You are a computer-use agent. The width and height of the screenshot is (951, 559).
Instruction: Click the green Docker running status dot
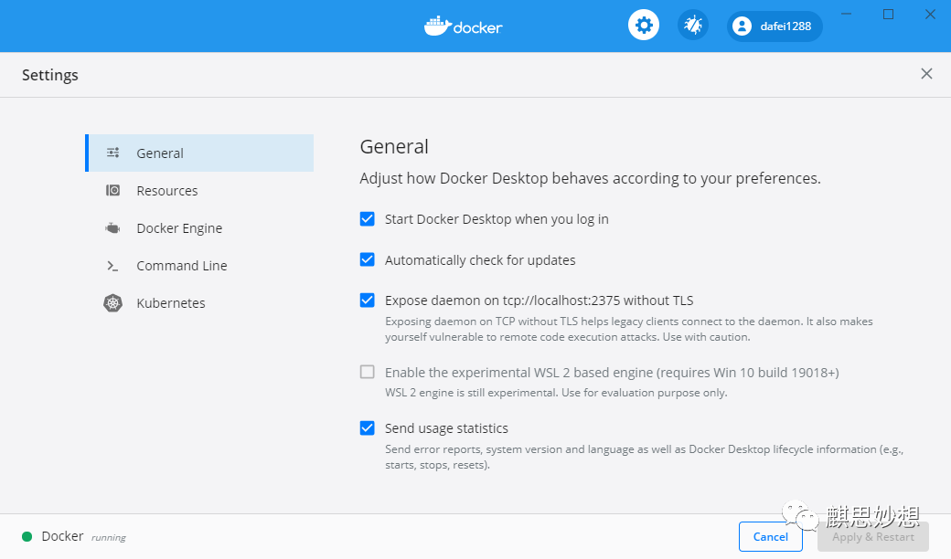coord(27,536)
